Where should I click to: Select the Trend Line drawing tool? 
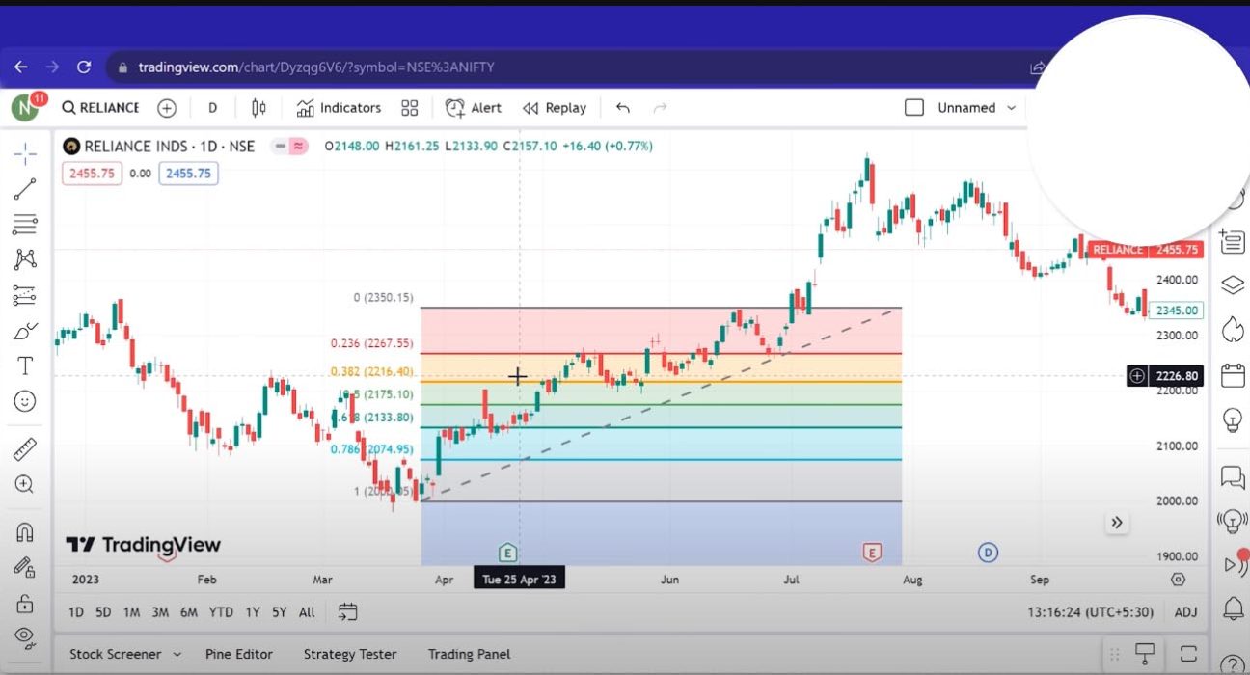pos(25,189)
